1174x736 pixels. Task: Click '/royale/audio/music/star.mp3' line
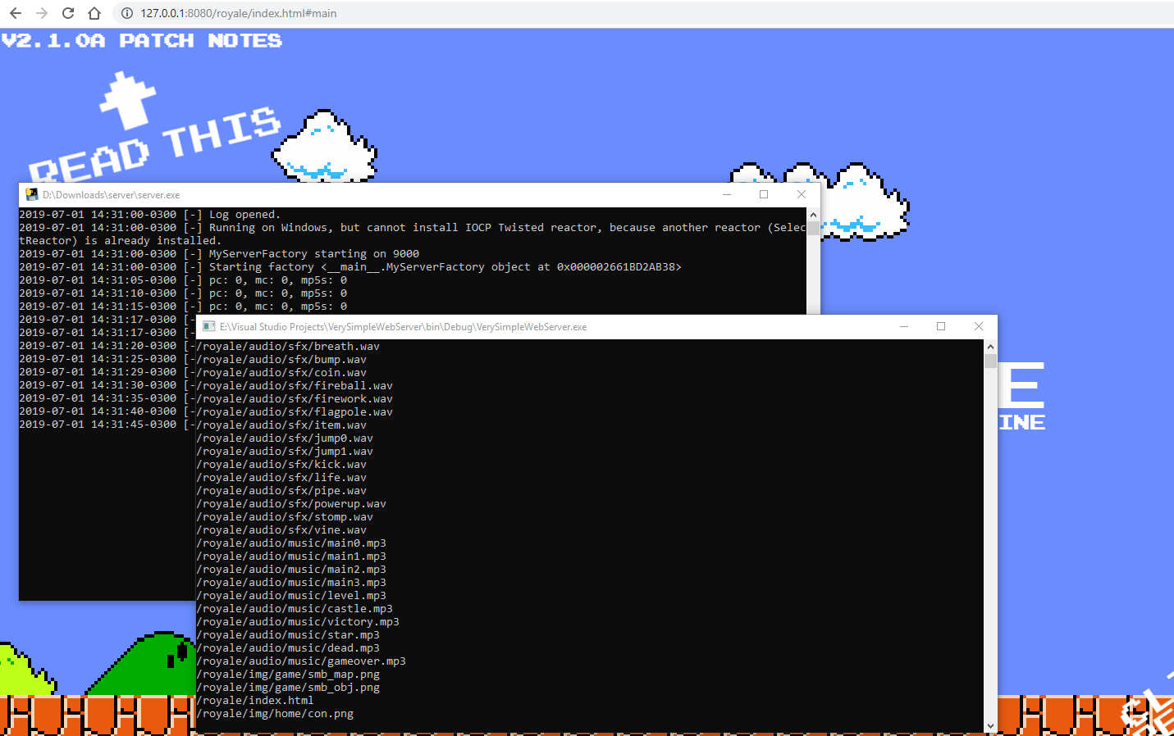[288, 635]
